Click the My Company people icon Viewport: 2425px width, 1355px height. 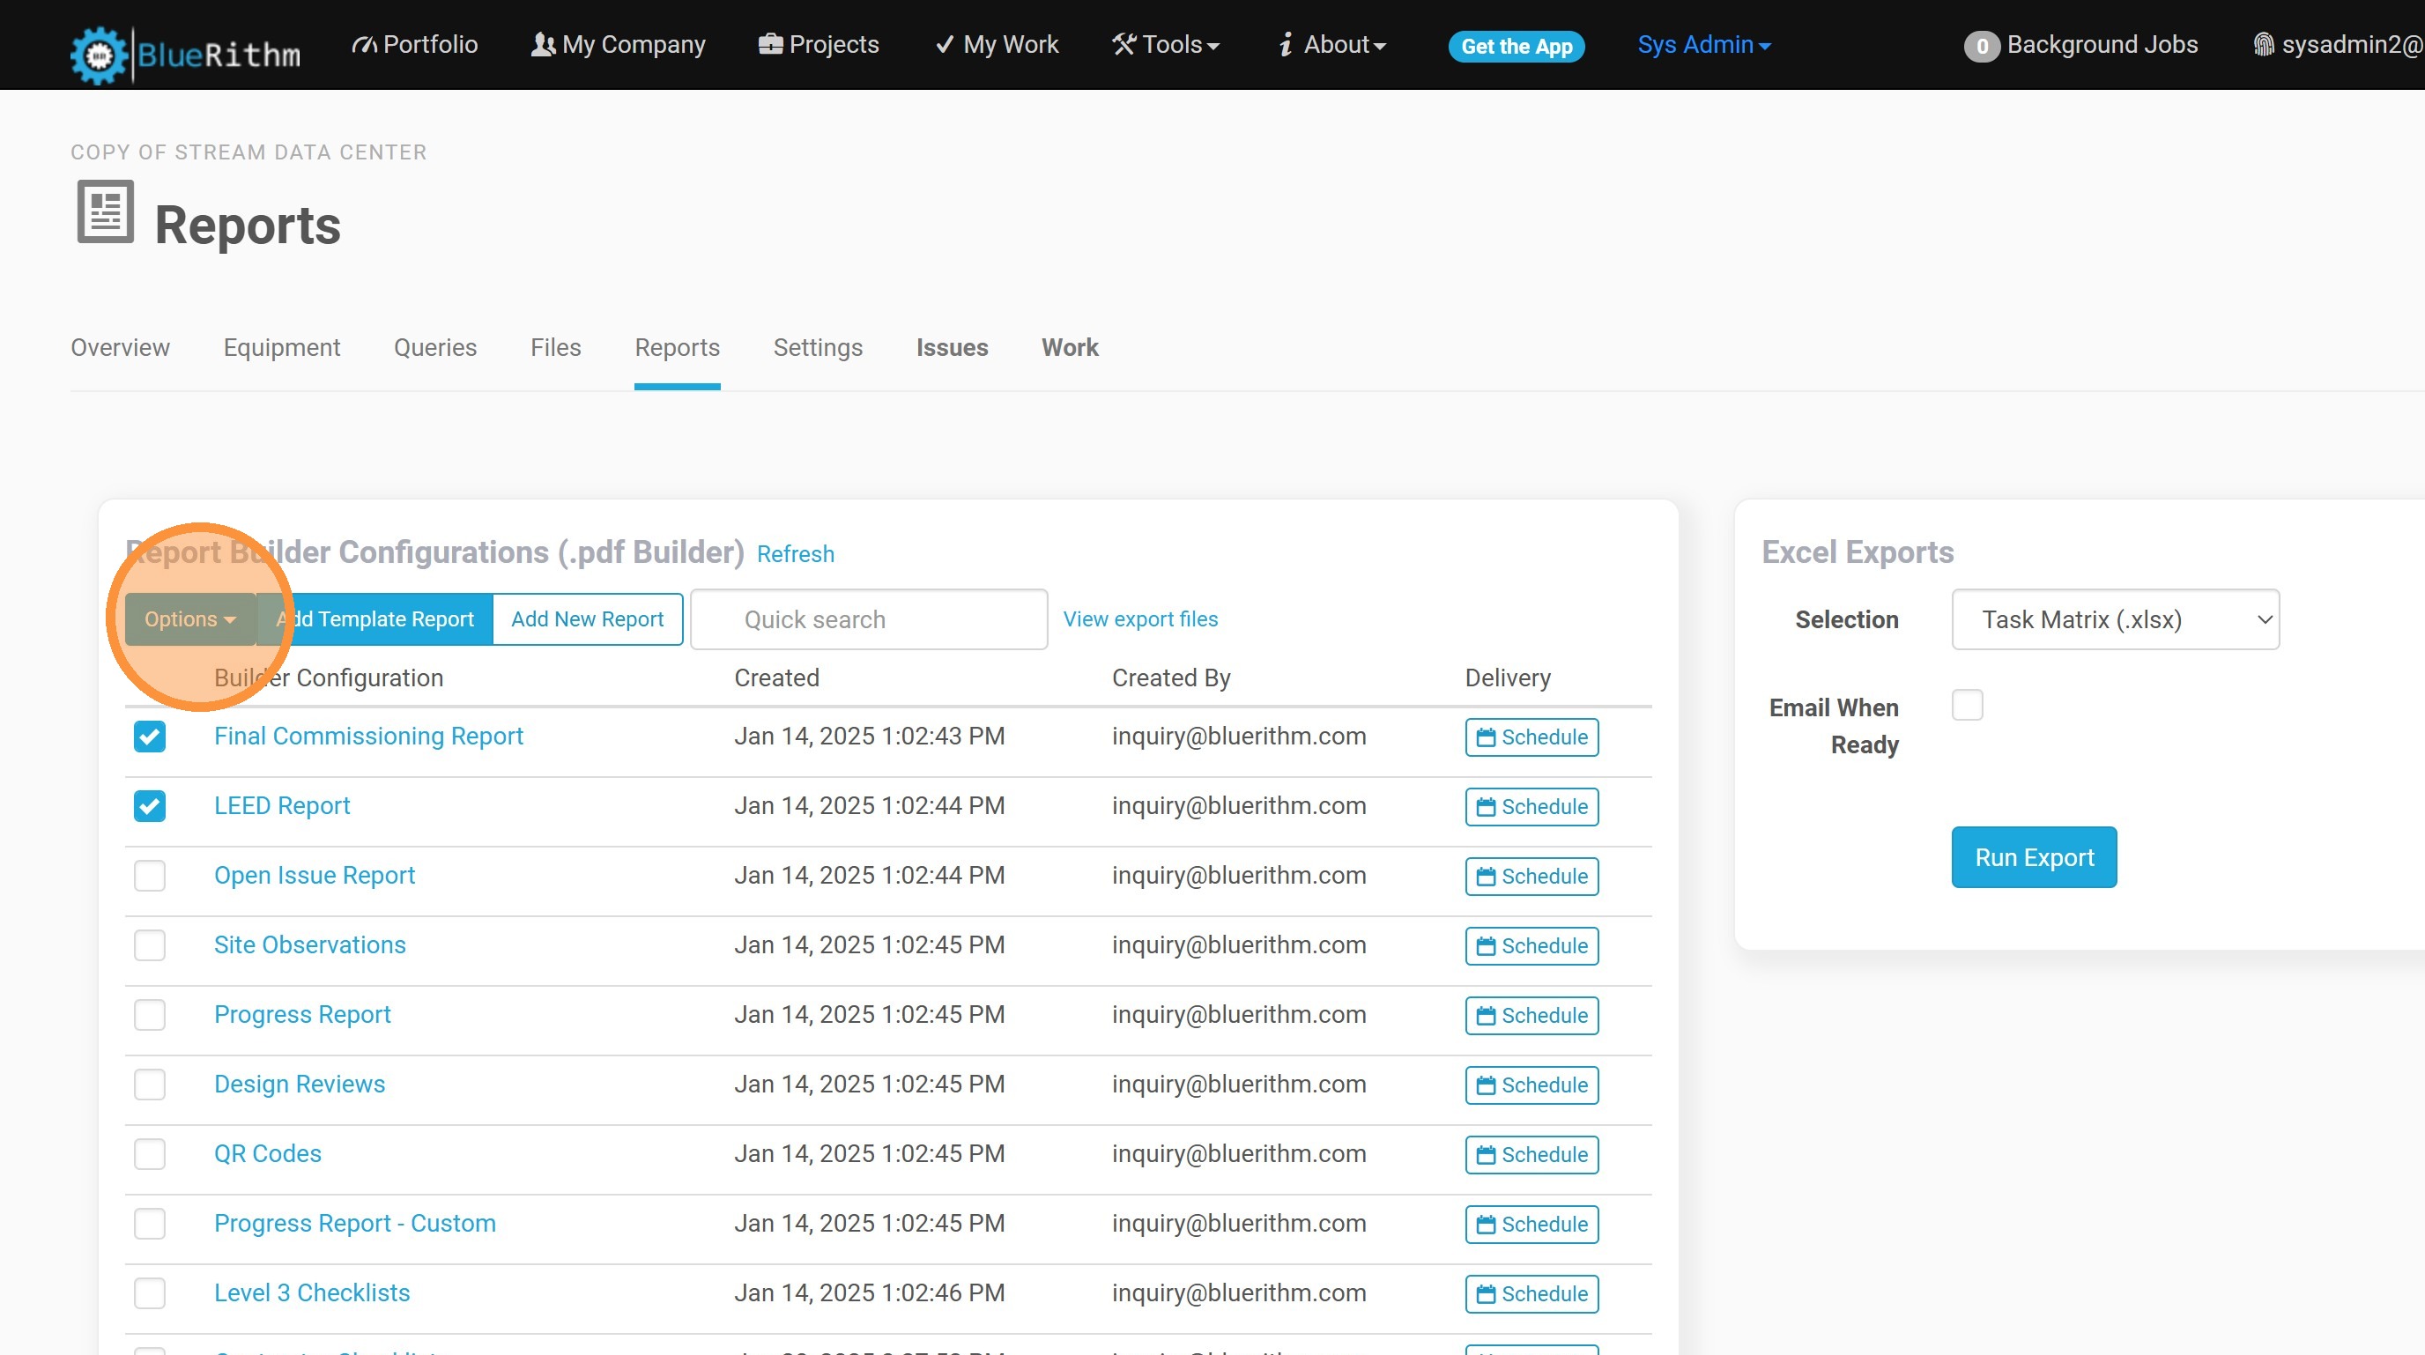tap(542, 44)
